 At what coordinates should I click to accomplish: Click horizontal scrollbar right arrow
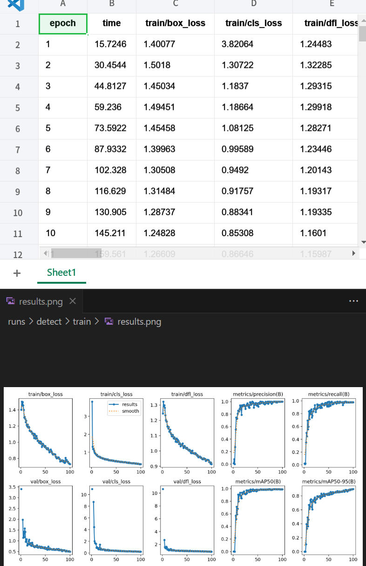tap(353, 253)
